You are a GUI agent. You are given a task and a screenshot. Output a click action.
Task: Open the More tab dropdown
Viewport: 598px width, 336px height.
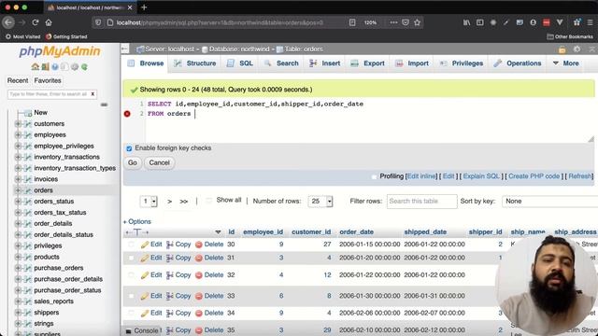click(x=566, y=63)
